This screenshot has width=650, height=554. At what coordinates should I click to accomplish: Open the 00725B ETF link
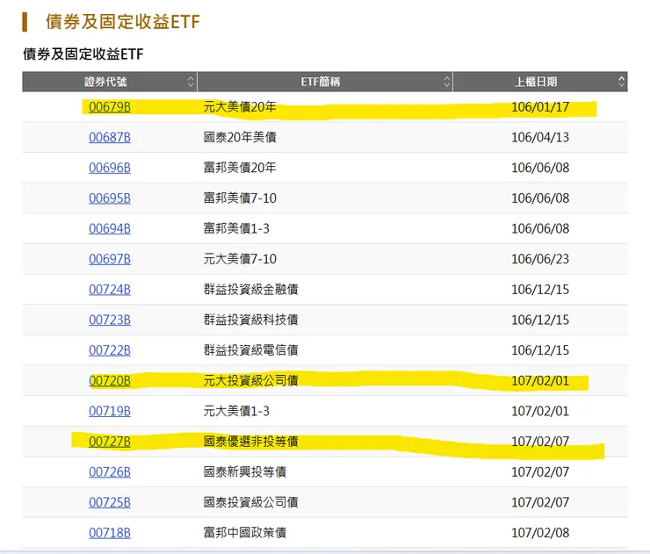[x=110, y=502]
